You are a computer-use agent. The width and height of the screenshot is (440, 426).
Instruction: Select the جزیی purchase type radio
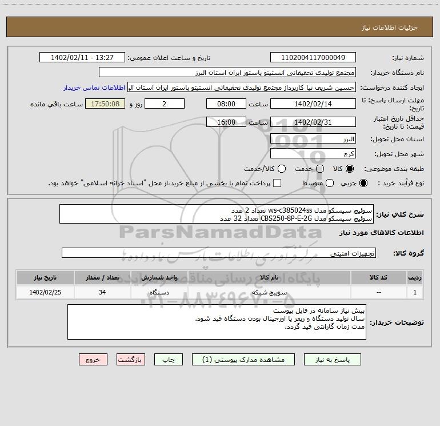tap(363, 183)
